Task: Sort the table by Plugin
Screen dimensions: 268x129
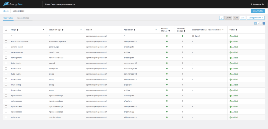Action: point(44,30)
